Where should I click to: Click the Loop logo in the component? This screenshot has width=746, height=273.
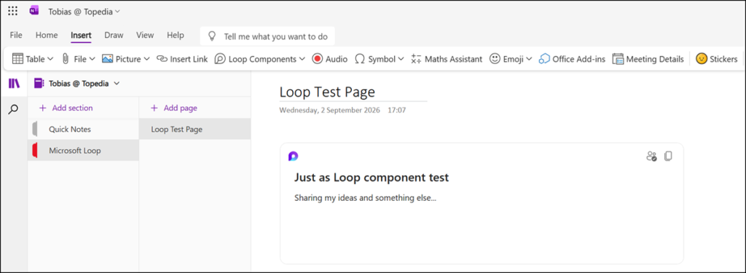pyautogui.click(x=293, y=156)
